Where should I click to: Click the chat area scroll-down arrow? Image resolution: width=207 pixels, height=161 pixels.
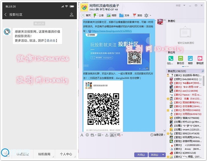coord(165,130)
